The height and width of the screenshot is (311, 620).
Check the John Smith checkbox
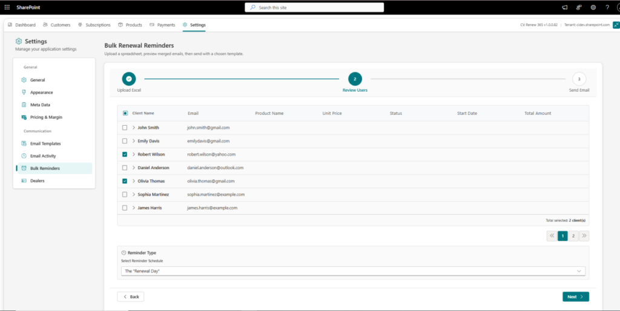pyautogui.click(x=125, y=127)
